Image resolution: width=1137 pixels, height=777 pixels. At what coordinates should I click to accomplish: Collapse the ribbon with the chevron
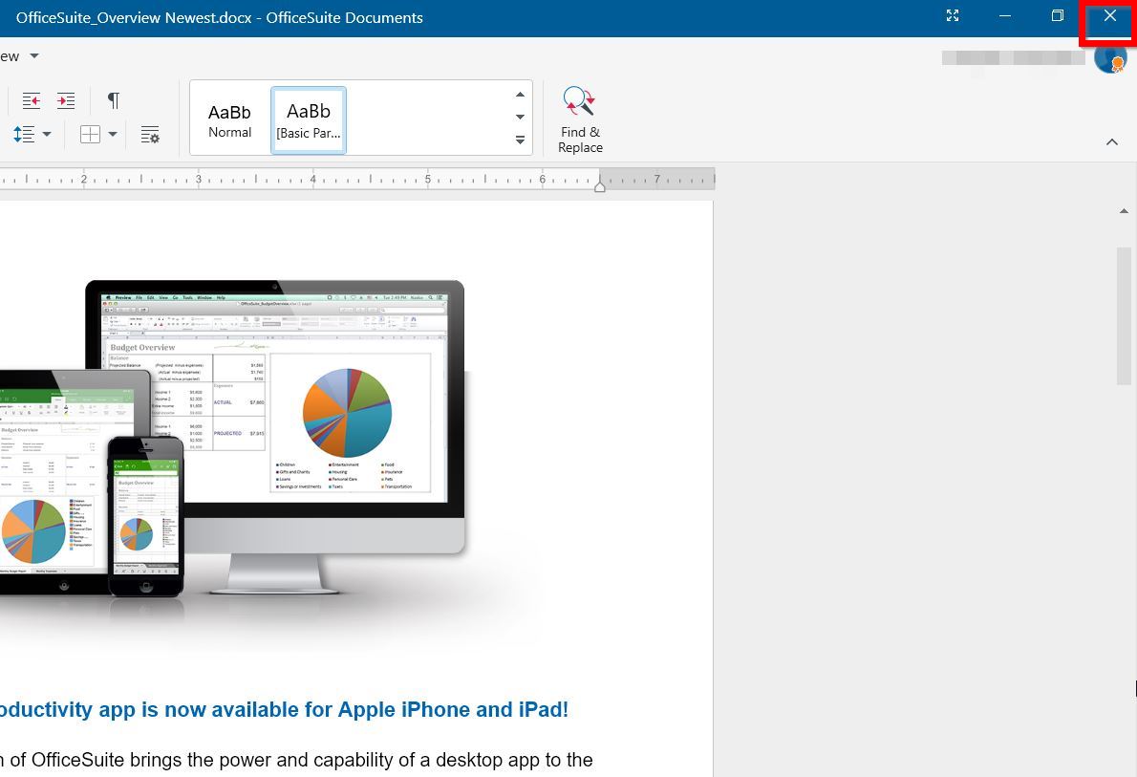pos(1111,142)
